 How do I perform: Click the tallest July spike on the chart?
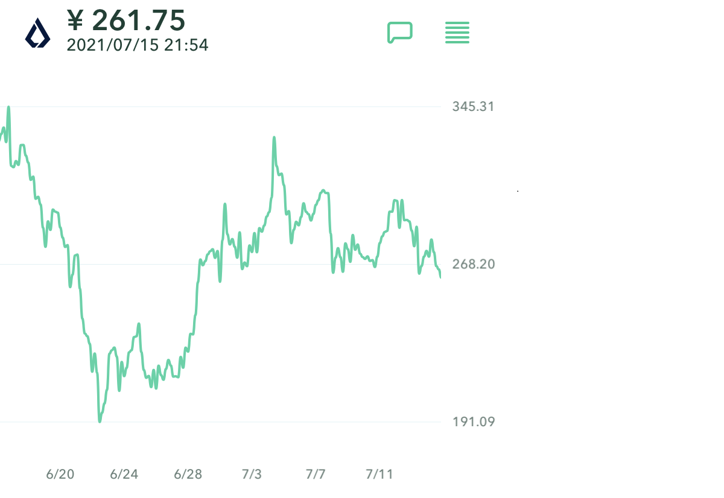[x=274, y=138]
